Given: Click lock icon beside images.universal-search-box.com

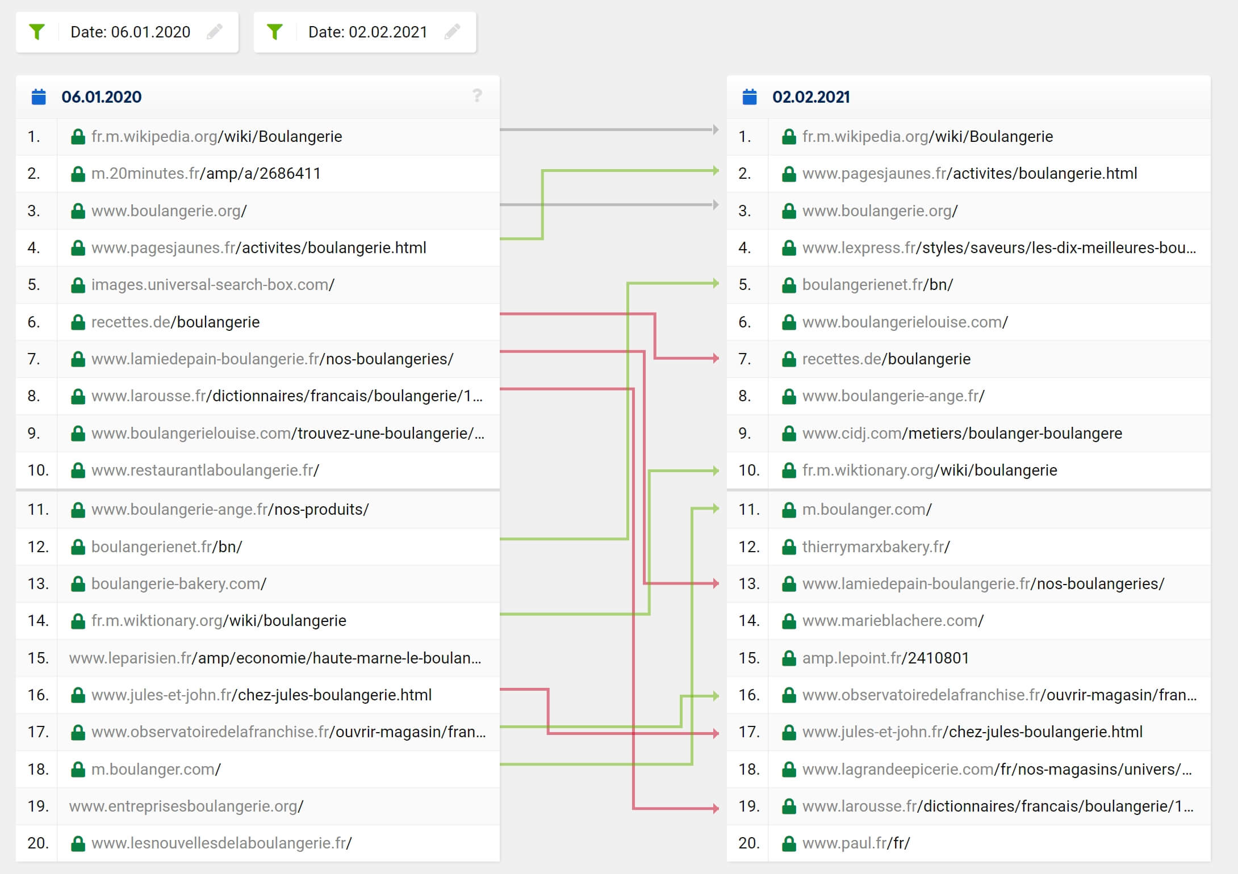Looking at the screenshot, I should tap(78, 285).
